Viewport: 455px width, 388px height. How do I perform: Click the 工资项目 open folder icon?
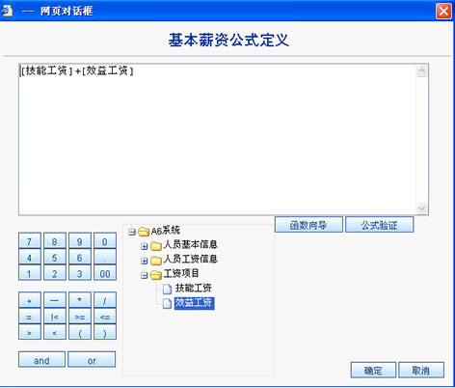pyautogui.click(x=156, y=275)
